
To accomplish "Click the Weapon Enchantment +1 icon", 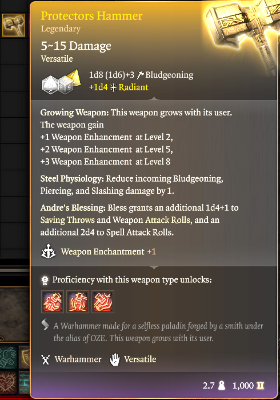I will pos(48,251).
